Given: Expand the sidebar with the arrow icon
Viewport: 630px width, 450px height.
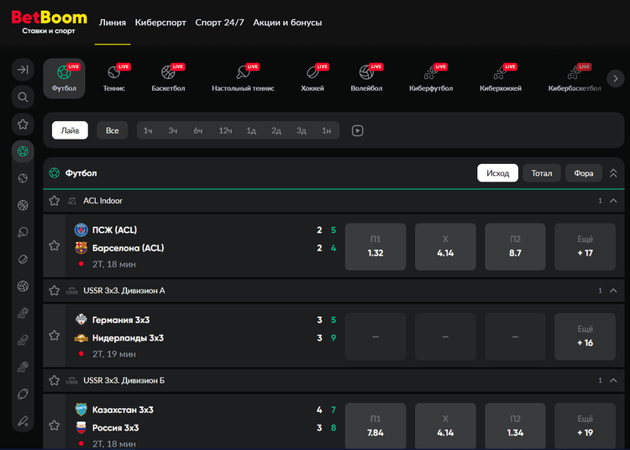Looking at the screenshot, I should pyautogui.click(x=23, y=70).
